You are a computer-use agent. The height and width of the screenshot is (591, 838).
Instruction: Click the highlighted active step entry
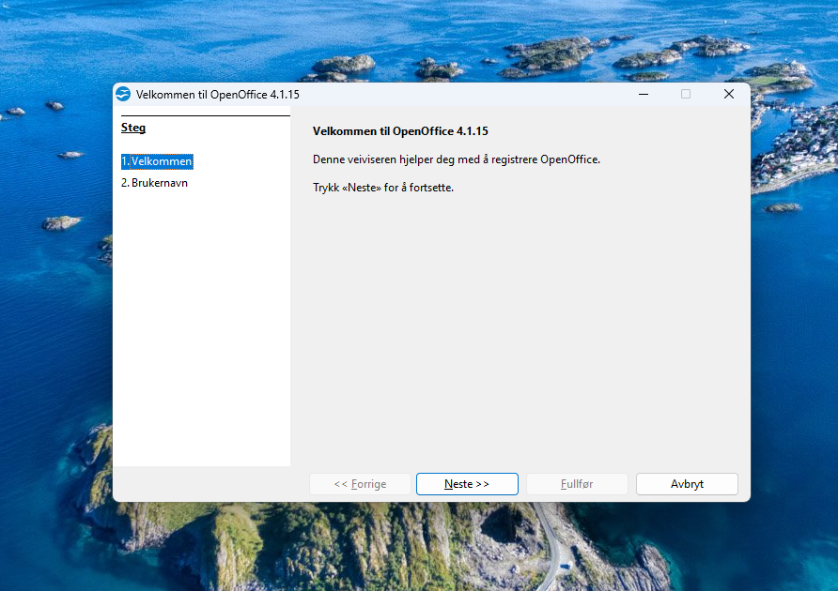click(156, 160)
